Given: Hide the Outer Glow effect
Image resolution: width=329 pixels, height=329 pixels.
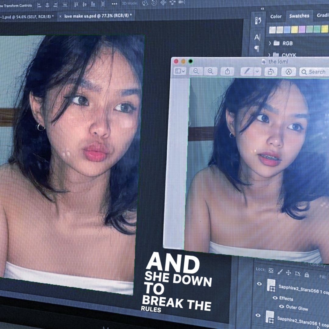Looking at the screenshot, I should pos(281,306).
